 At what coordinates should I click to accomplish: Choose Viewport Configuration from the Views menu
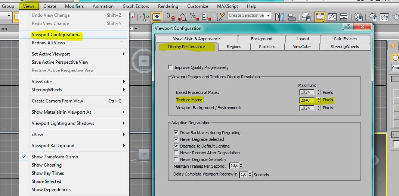57,35
